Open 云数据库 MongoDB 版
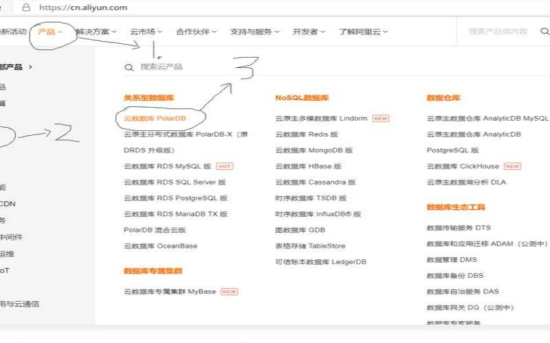The image size is (550, 343). coord(314,150)
